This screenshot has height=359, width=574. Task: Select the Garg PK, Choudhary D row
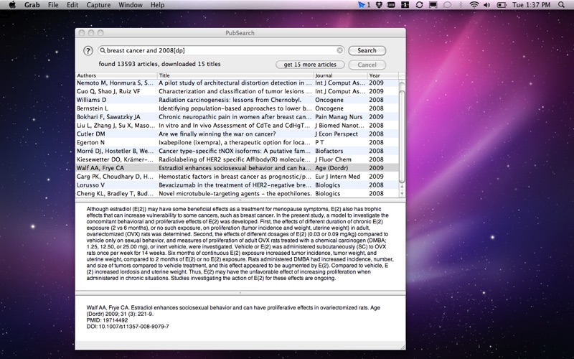tap(237, 177)
